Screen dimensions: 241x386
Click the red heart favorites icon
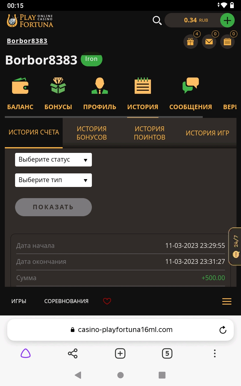[107, 301]
